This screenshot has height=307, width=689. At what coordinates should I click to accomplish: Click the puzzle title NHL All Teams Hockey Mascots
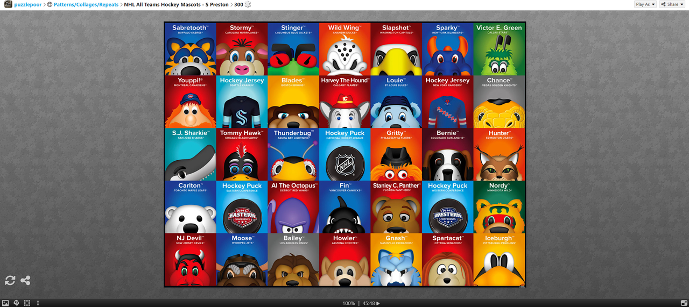[176, 4]
